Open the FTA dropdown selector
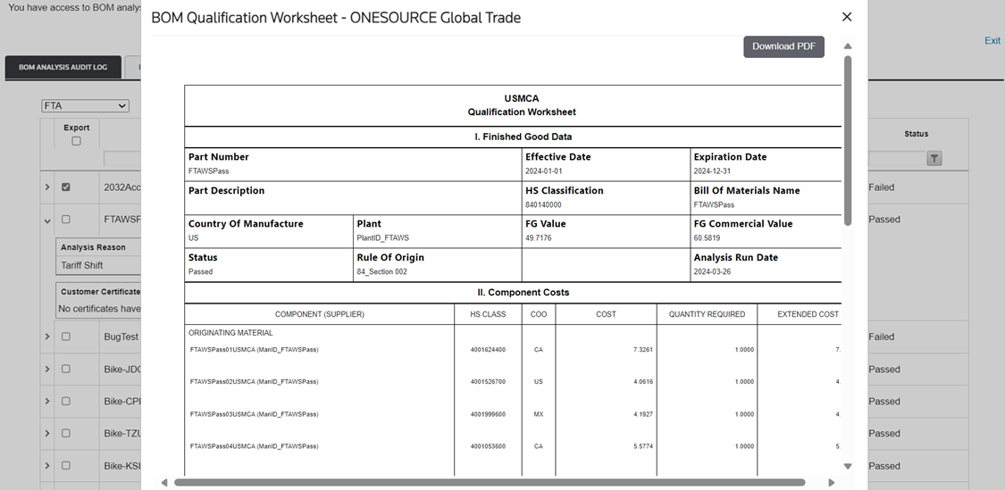The height and width of the screenshot is (490, 1005). coord(85,105)
